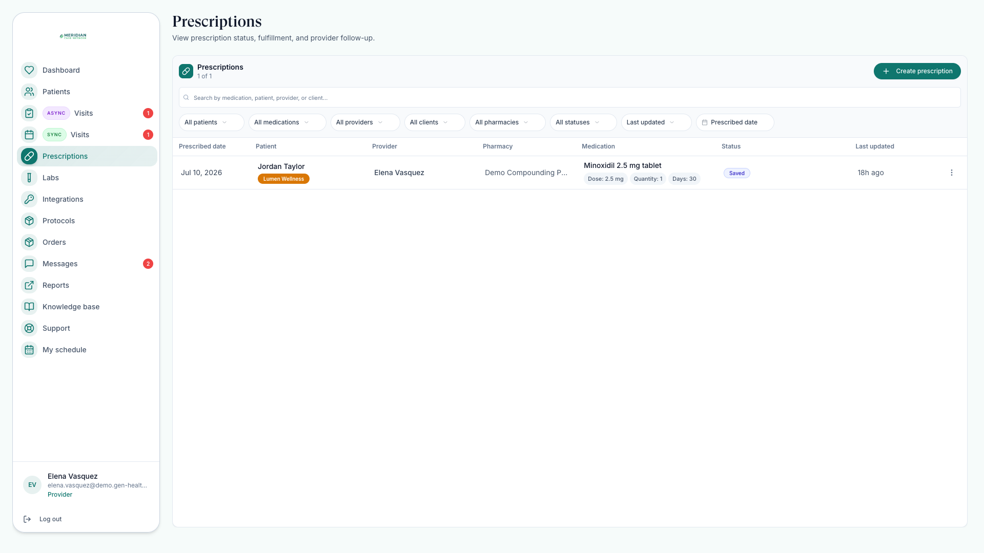
Task: Click the Prescribed date column header
Action: [x=202, y=146]
